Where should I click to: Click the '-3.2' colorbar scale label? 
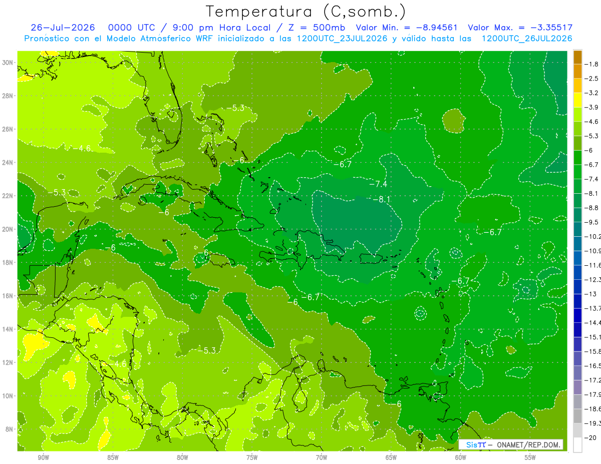pyautogui.click(x=592, y=93)
